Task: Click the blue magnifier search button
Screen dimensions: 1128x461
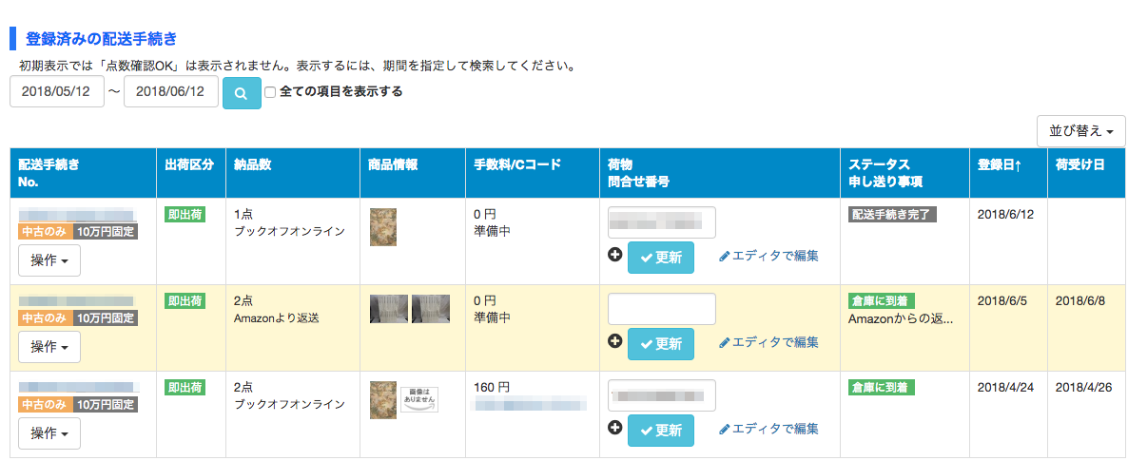Action: click(x=242, y=93)
